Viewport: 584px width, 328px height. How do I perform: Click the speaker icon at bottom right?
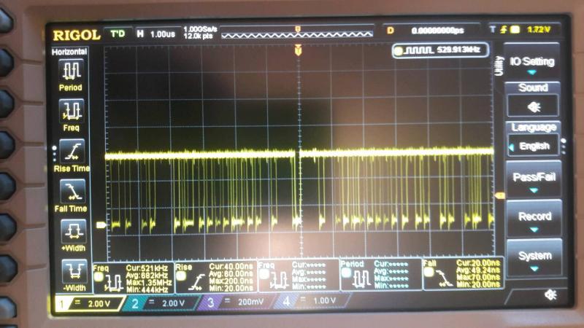(550, 295)
